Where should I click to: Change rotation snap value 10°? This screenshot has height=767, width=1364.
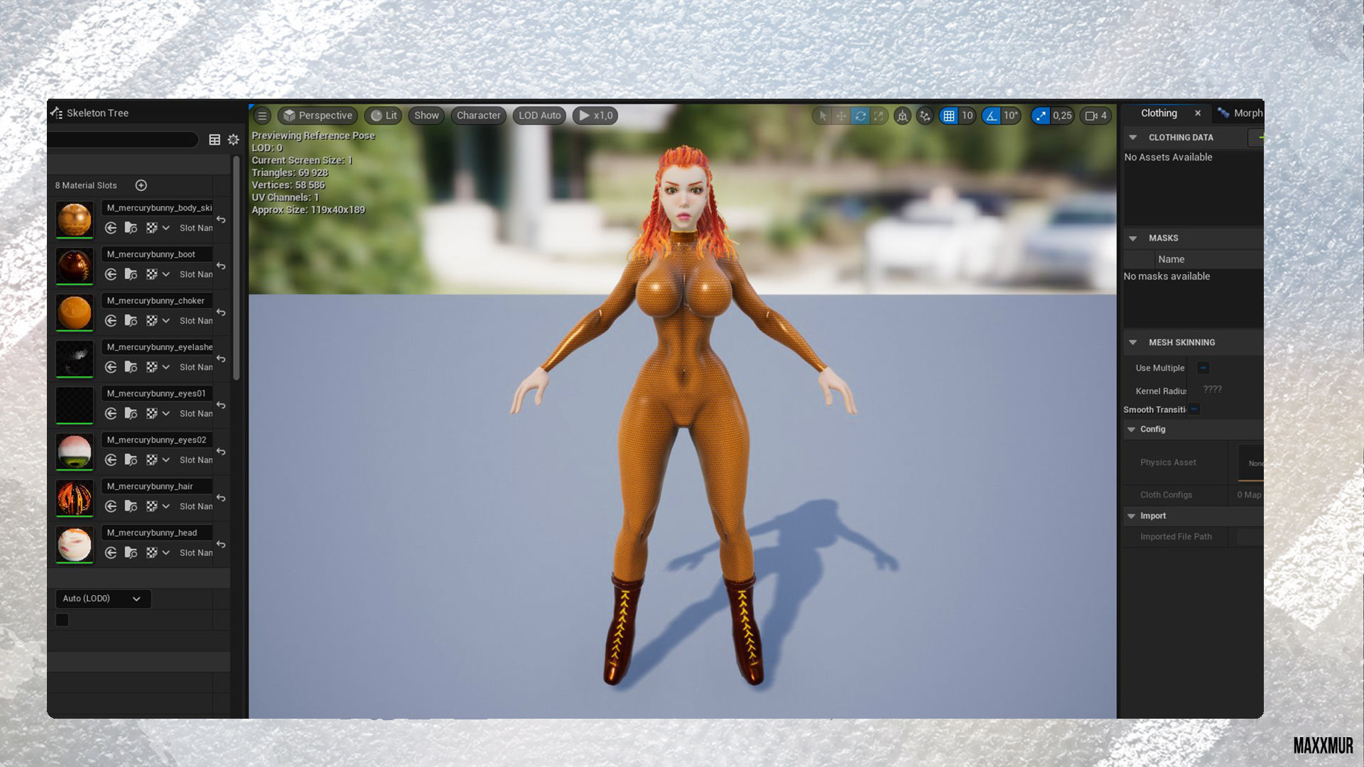[x=1011, y=116]
